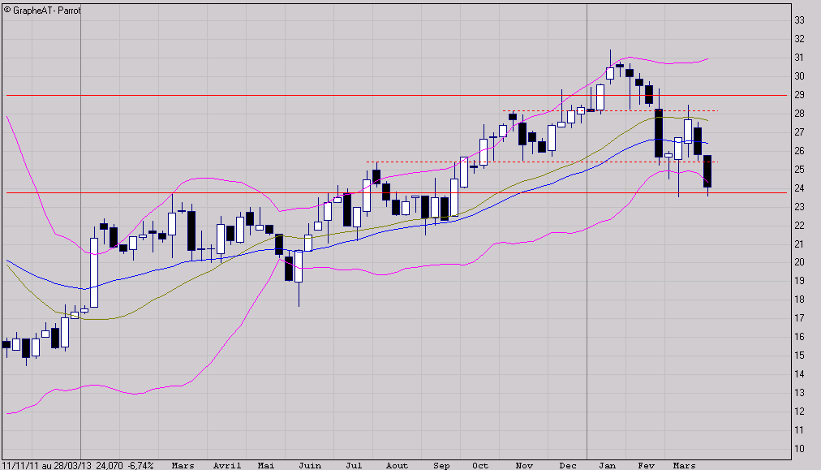Click the 15 price axis label
The image size is (821, 470).
pyautogui.click(x=800, y=356)
